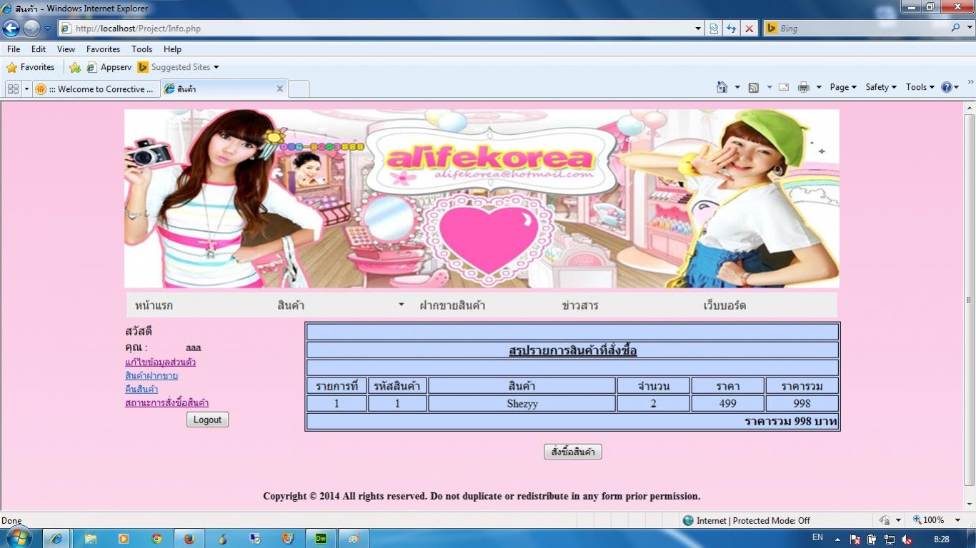Go to เว็บบอร์ด in navigation bar

coord(724,305)
